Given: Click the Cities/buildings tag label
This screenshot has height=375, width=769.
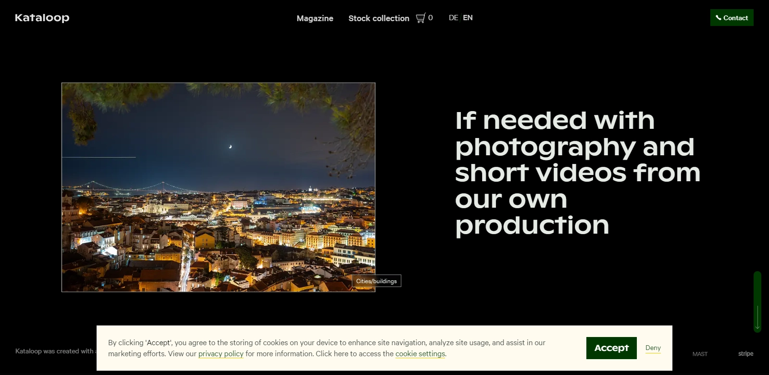Looking at the screenshot, I should [x=376, y=281].
